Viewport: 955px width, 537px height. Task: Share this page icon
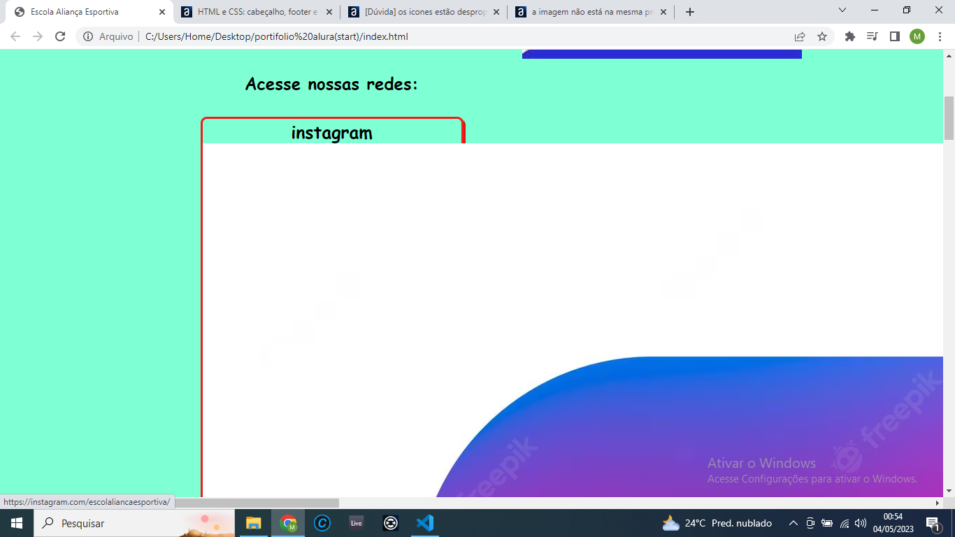point(800,36)
